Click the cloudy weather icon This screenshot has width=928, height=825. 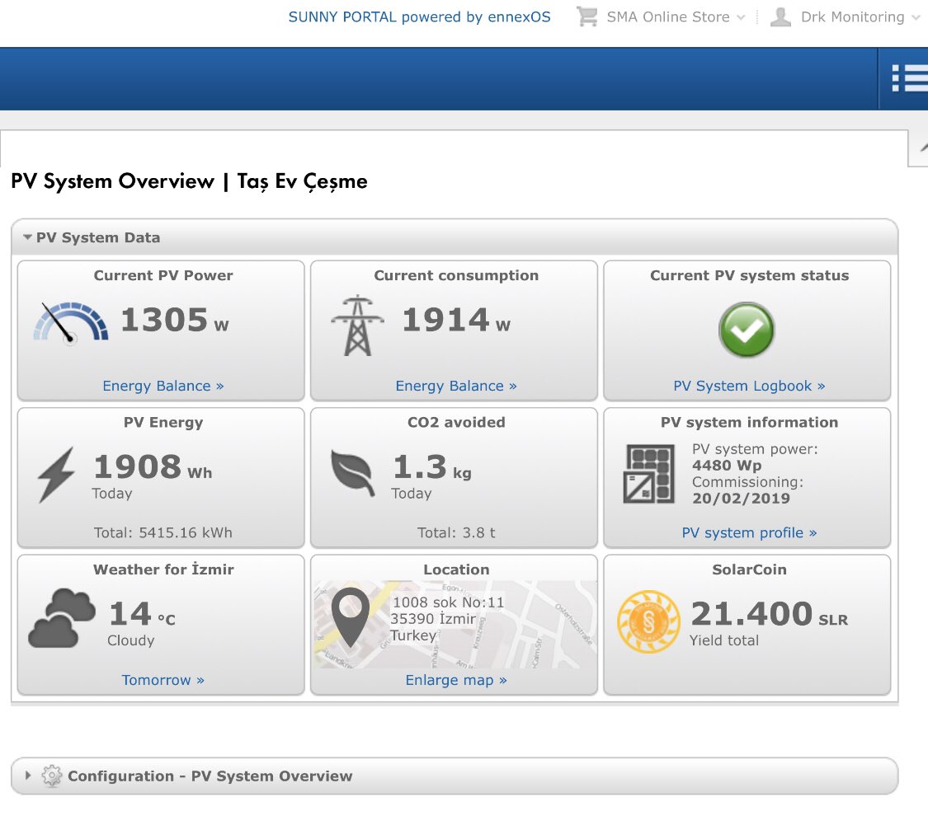click(62, 618)
